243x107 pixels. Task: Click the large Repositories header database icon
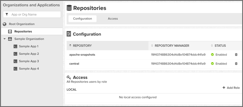[x=69, y=8]
